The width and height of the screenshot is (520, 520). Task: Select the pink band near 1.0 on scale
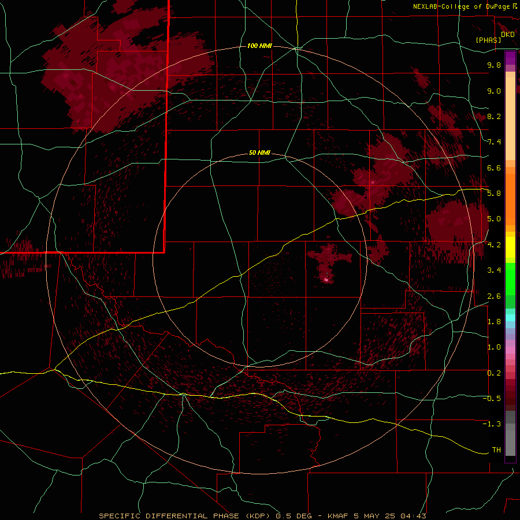[510, 350]
